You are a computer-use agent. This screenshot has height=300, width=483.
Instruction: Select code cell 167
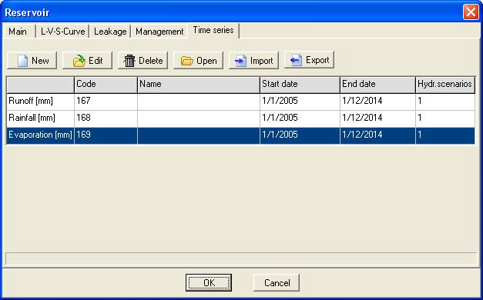pyautogui.click(x=106, y=101)
